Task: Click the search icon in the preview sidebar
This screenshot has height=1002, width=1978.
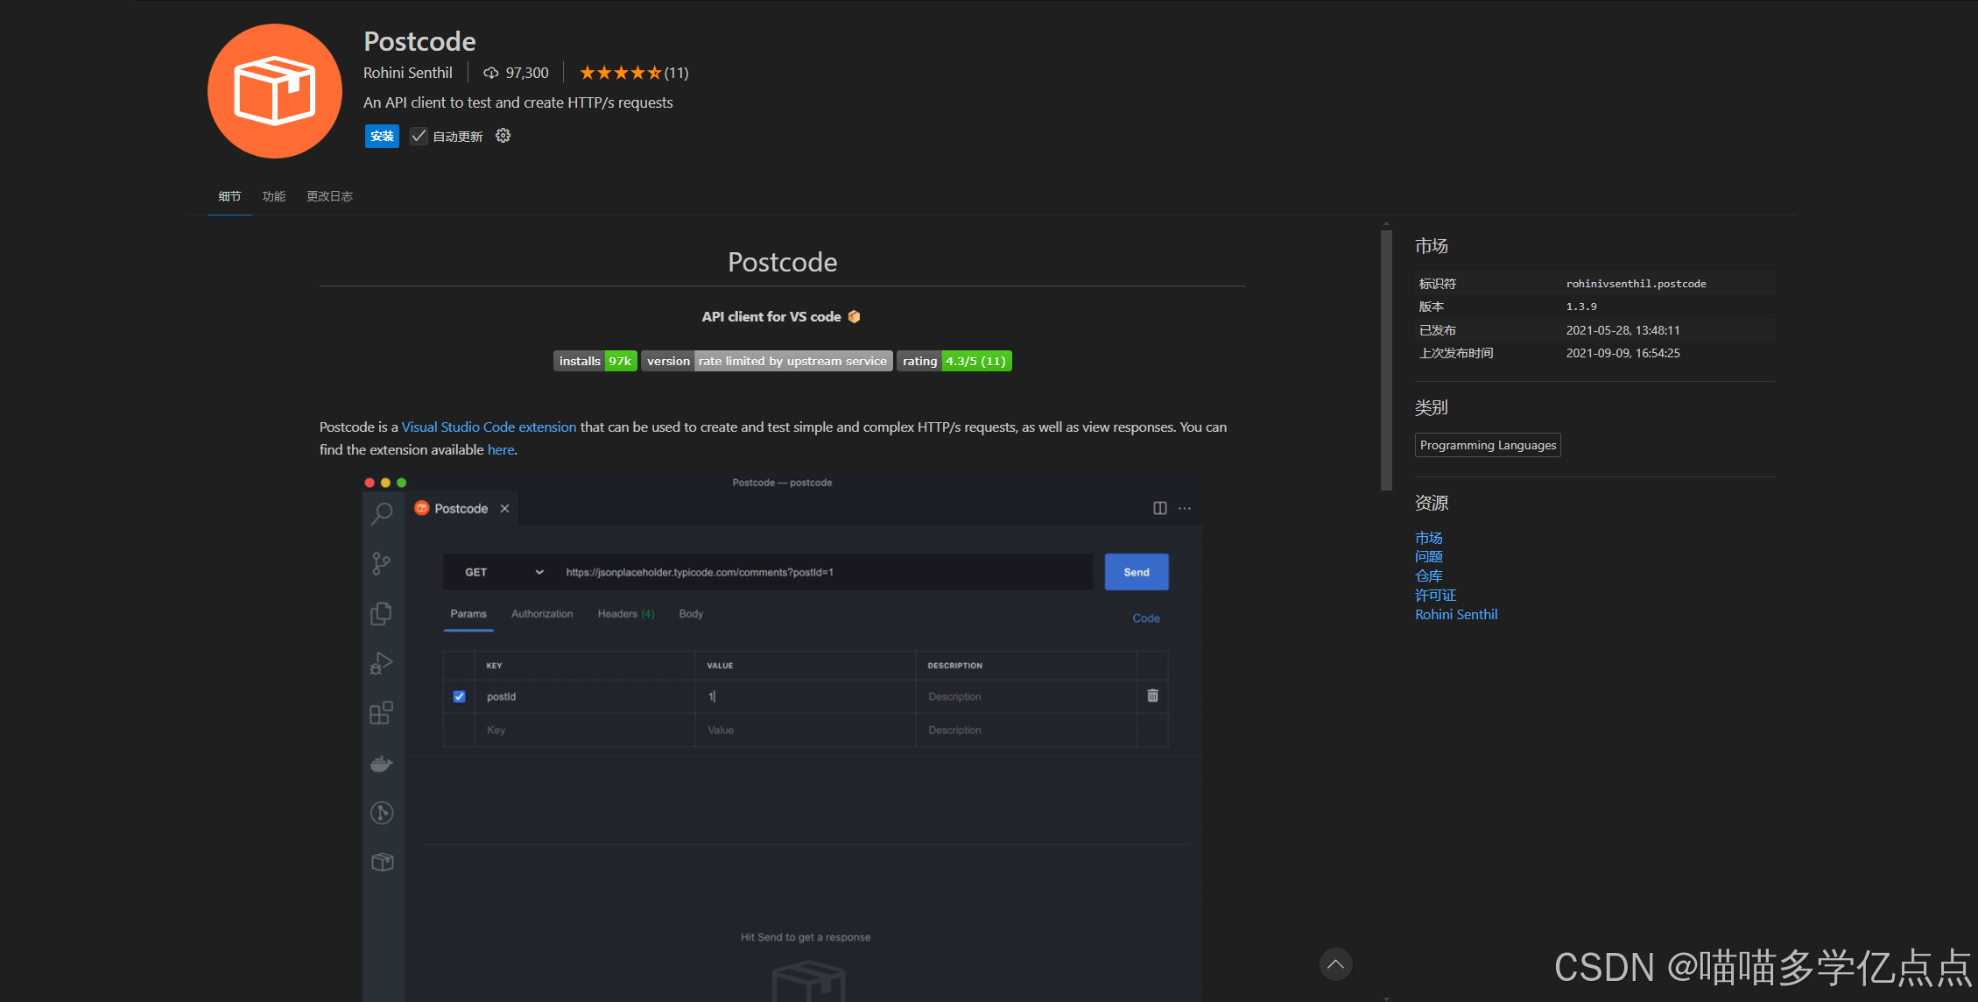Action: [382, 513]
